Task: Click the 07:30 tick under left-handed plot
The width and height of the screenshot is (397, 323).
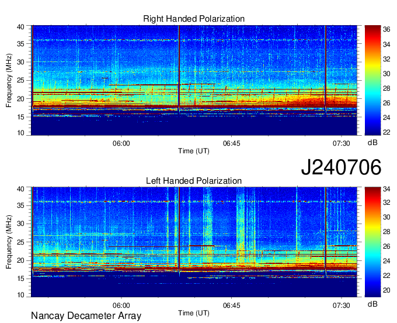Action: 342,305
